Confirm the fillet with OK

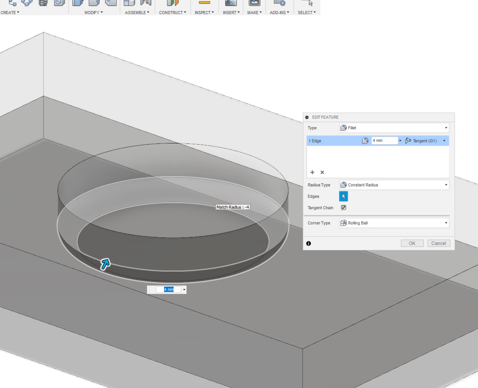[412, 243]
